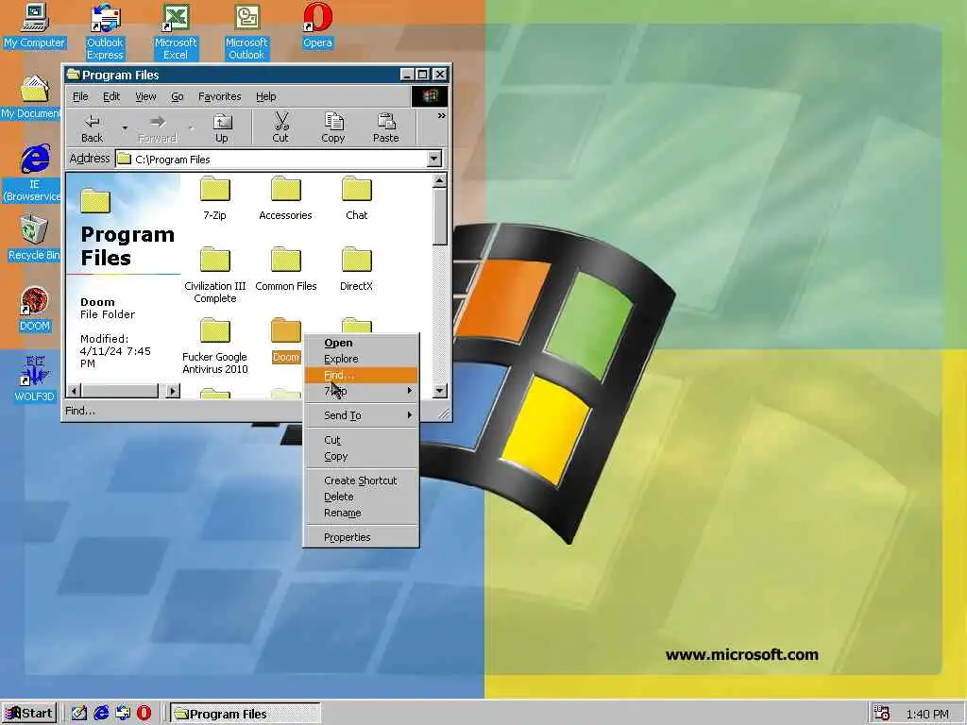The height and width of the screenshot is (725, 967).
Task: Choose Explore in the context menu
Action: coord(362,359)
